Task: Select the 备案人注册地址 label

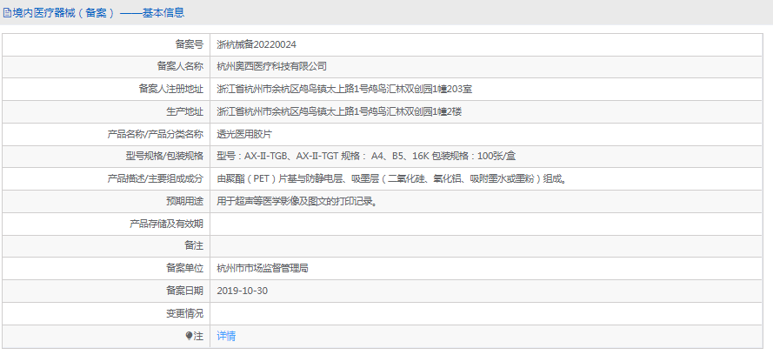Action: tap(170, 90)
